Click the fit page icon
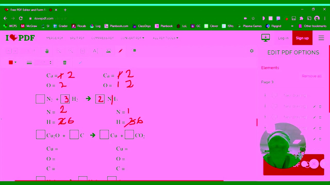 click(83, 51)
